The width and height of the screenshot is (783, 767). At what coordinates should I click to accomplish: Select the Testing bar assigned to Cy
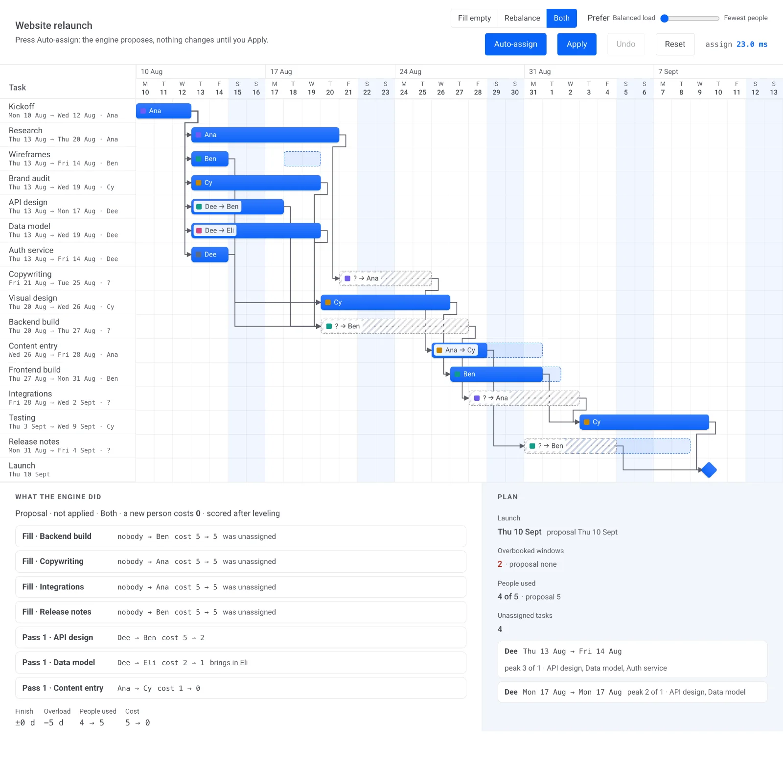[x=644, y=422]
